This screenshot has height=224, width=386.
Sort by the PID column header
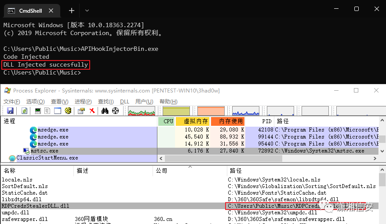pos(260,121)
